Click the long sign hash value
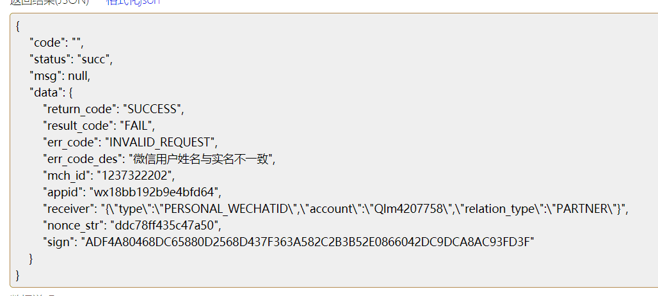This screenshot has width=658, height=296. [307, 242]
